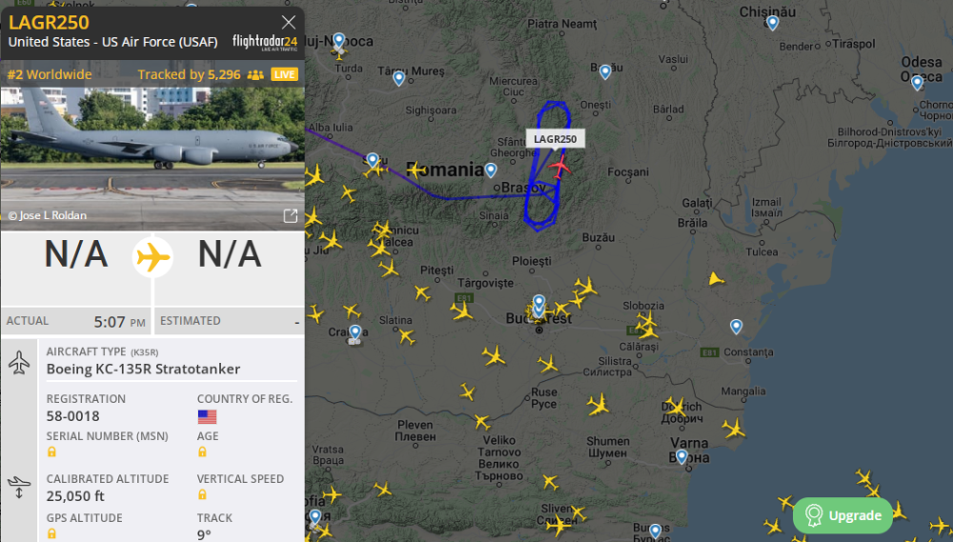Close the LAGR250 flight details panel
Viewport: 953px width, 542px height.
coord(289,23)
